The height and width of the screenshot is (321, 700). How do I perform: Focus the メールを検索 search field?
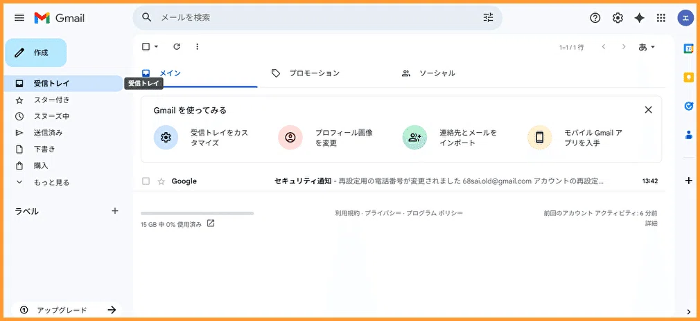point(317,18)
